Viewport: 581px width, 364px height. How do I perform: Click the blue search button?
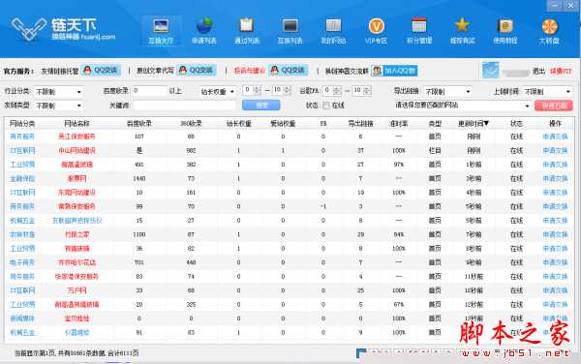(x=260, y=106)
